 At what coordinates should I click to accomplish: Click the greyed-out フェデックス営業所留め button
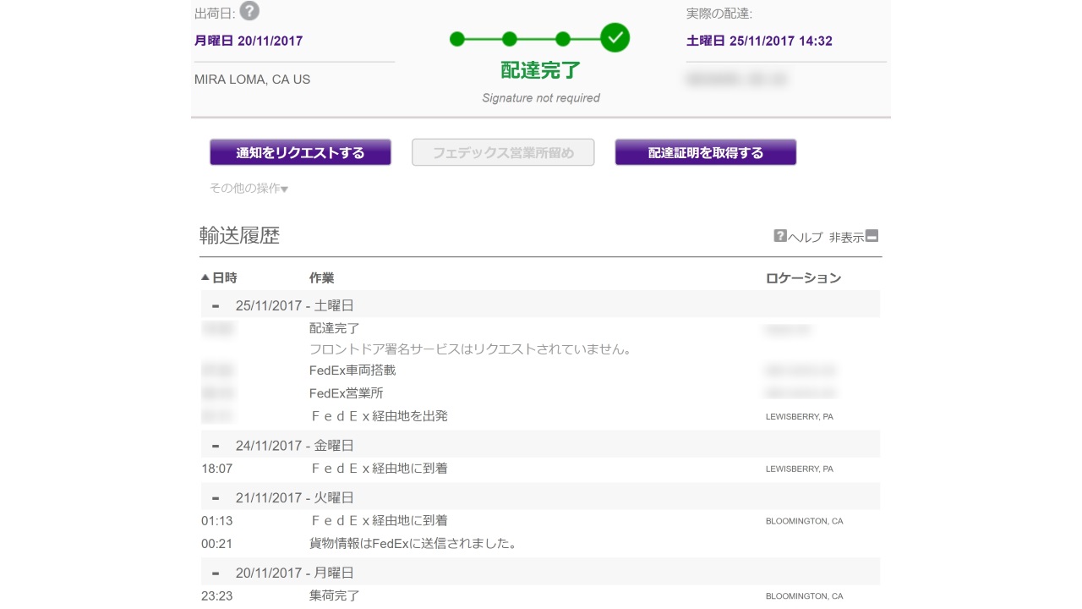[503, 153]
